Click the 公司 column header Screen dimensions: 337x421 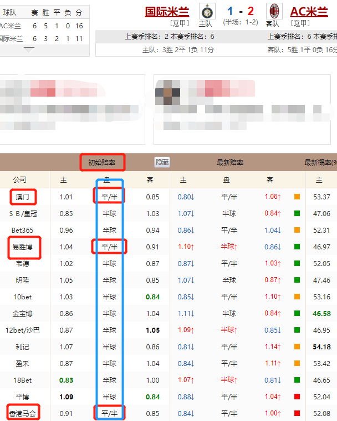click(19, 180)
